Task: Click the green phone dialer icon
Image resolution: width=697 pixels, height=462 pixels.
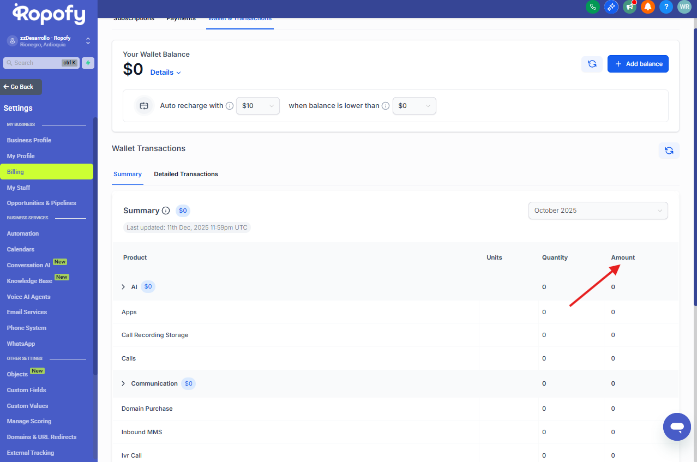Action: (592, 7)
